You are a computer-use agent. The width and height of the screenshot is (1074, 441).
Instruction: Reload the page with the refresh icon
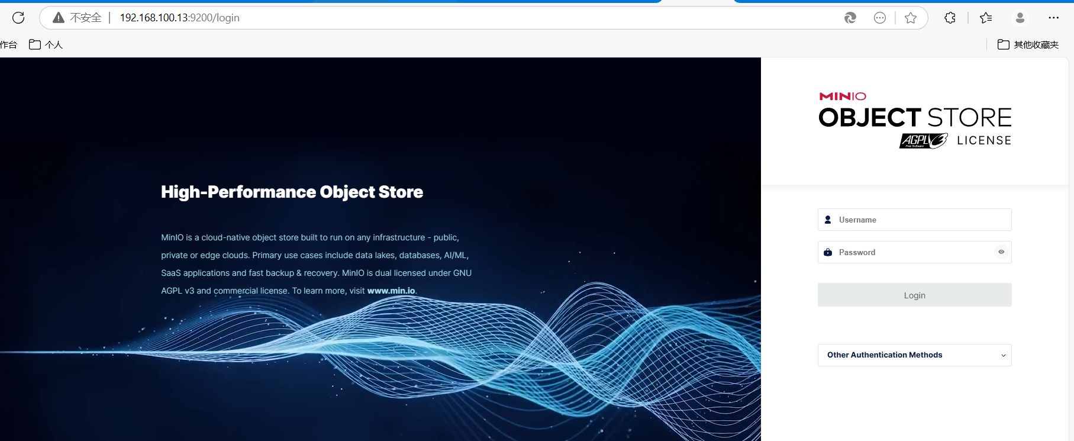[x=18, y=18]
